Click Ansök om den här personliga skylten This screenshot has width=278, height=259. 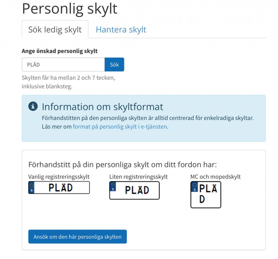tap(77, 237)
